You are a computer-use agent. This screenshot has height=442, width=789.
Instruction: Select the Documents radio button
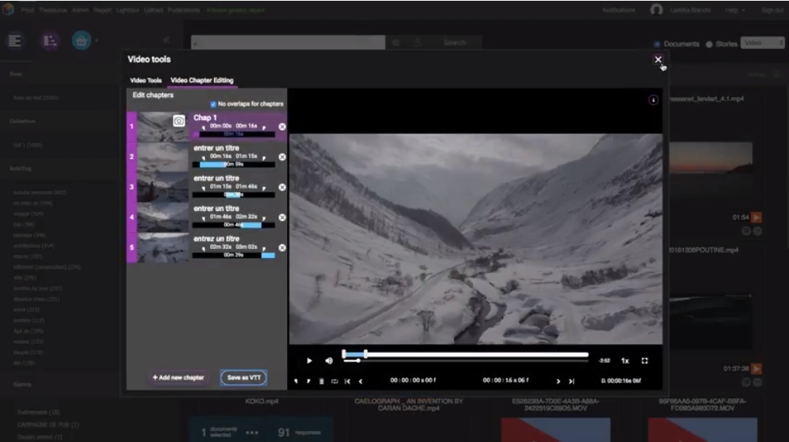click(657, 44)
